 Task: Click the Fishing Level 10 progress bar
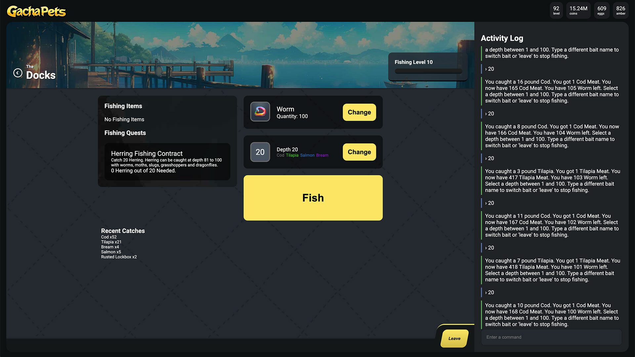tap(428, 71)
